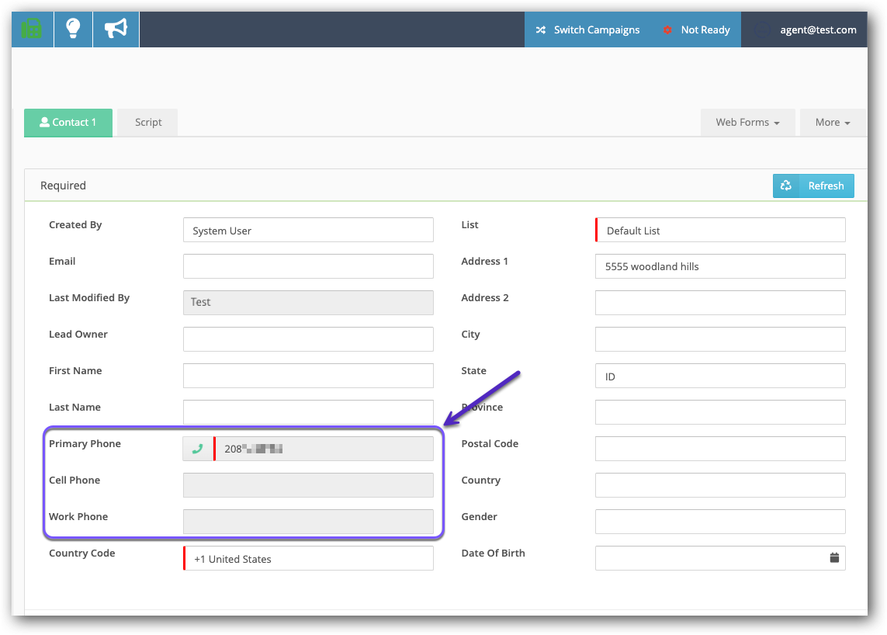Open the Country Code selector

click(x=309, y=559)
